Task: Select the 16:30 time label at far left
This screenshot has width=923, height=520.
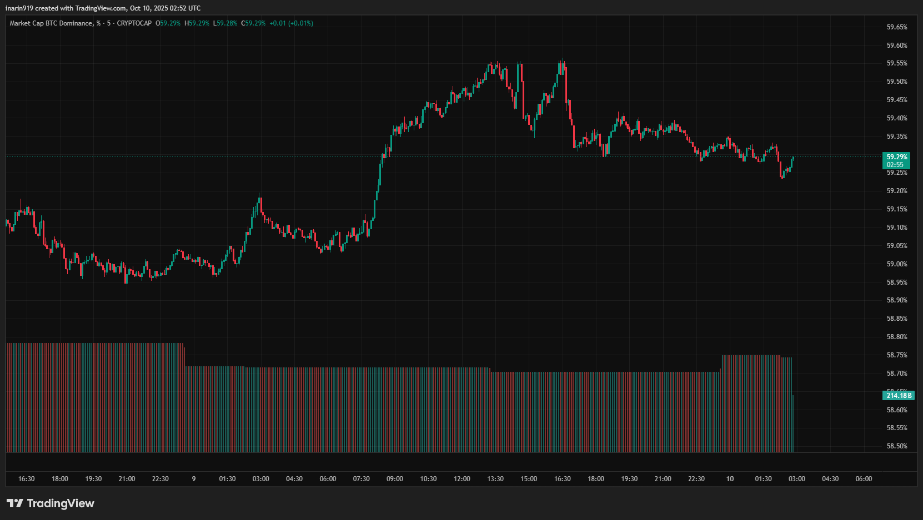Action: coord(26,479)
